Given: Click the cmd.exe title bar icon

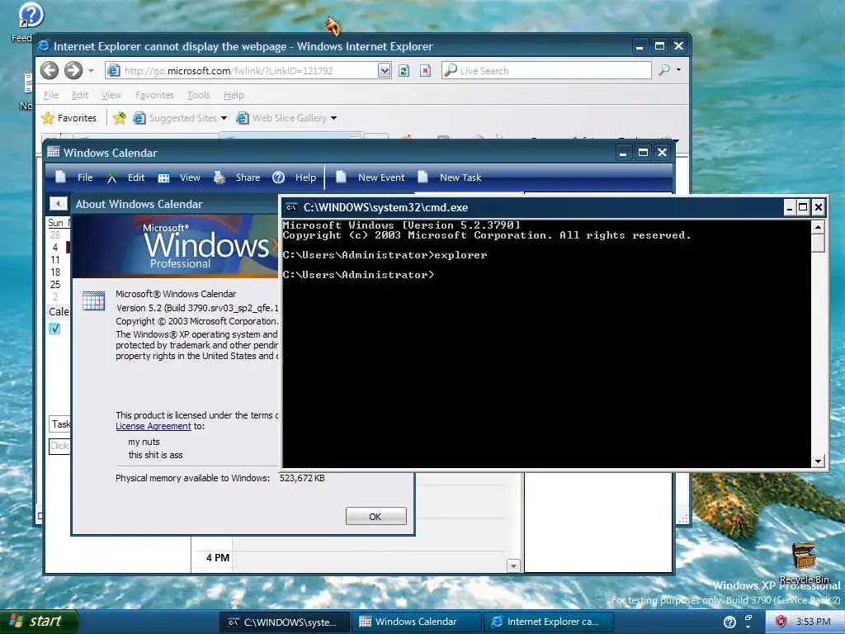Looking at the screenshot, I should pos(291,207).
